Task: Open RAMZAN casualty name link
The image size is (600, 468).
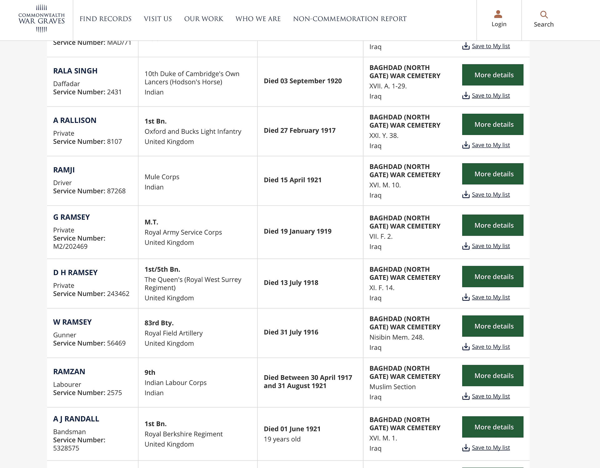Action: point(69,372)
